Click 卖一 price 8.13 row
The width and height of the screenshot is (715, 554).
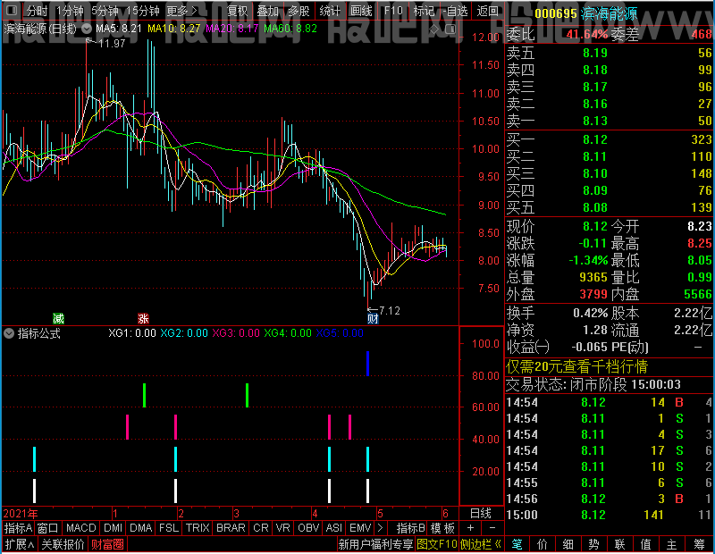click(610, 121)
